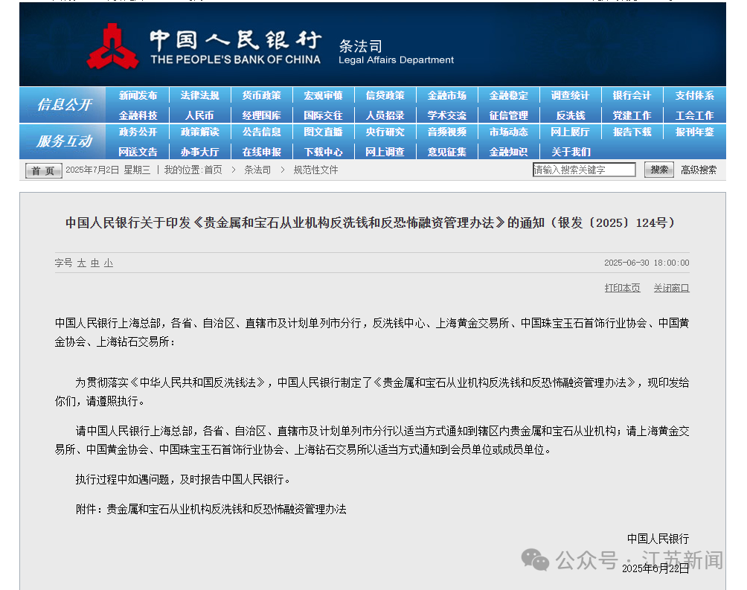
Task: Open 货币政策 menu item
Action: click(x=262, y=95)
